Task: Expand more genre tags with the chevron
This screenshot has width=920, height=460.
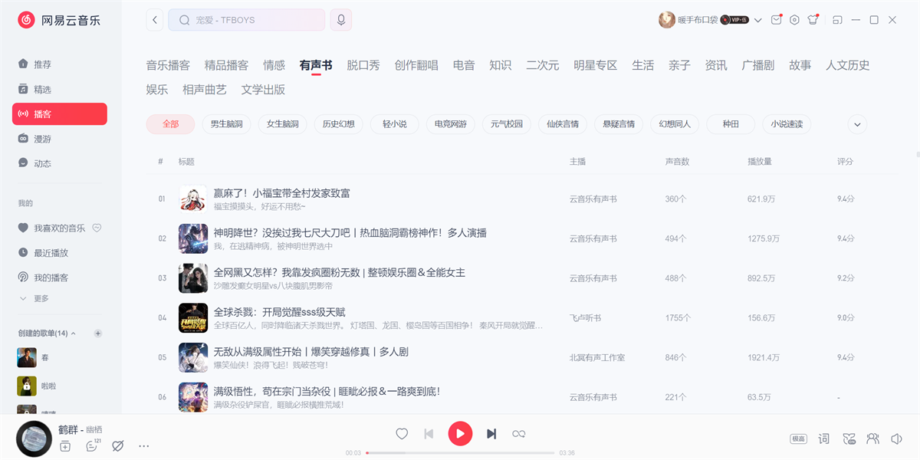Action: [857, 123]
